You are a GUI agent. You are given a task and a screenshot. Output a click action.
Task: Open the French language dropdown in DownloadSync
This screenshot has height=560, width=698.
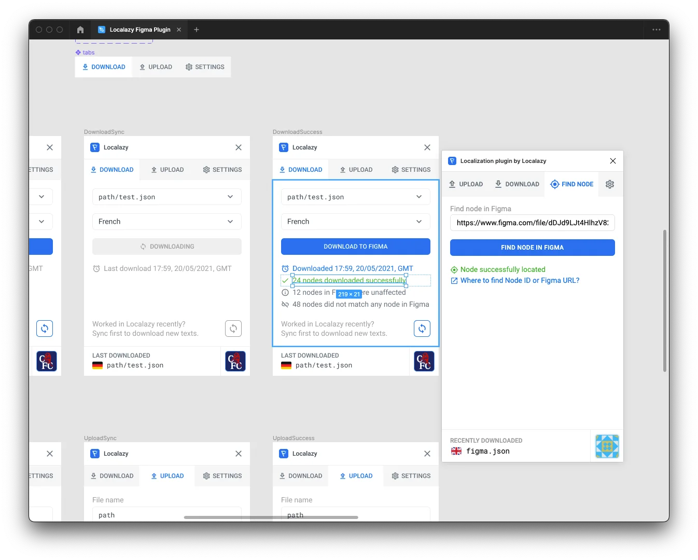(x=166, y=222)
